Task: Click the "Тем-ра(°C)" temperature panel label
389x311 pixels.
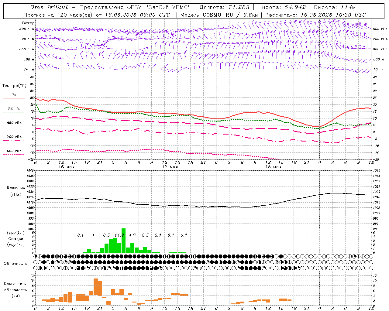Action: pyautogui.click(x=14, y=86)
